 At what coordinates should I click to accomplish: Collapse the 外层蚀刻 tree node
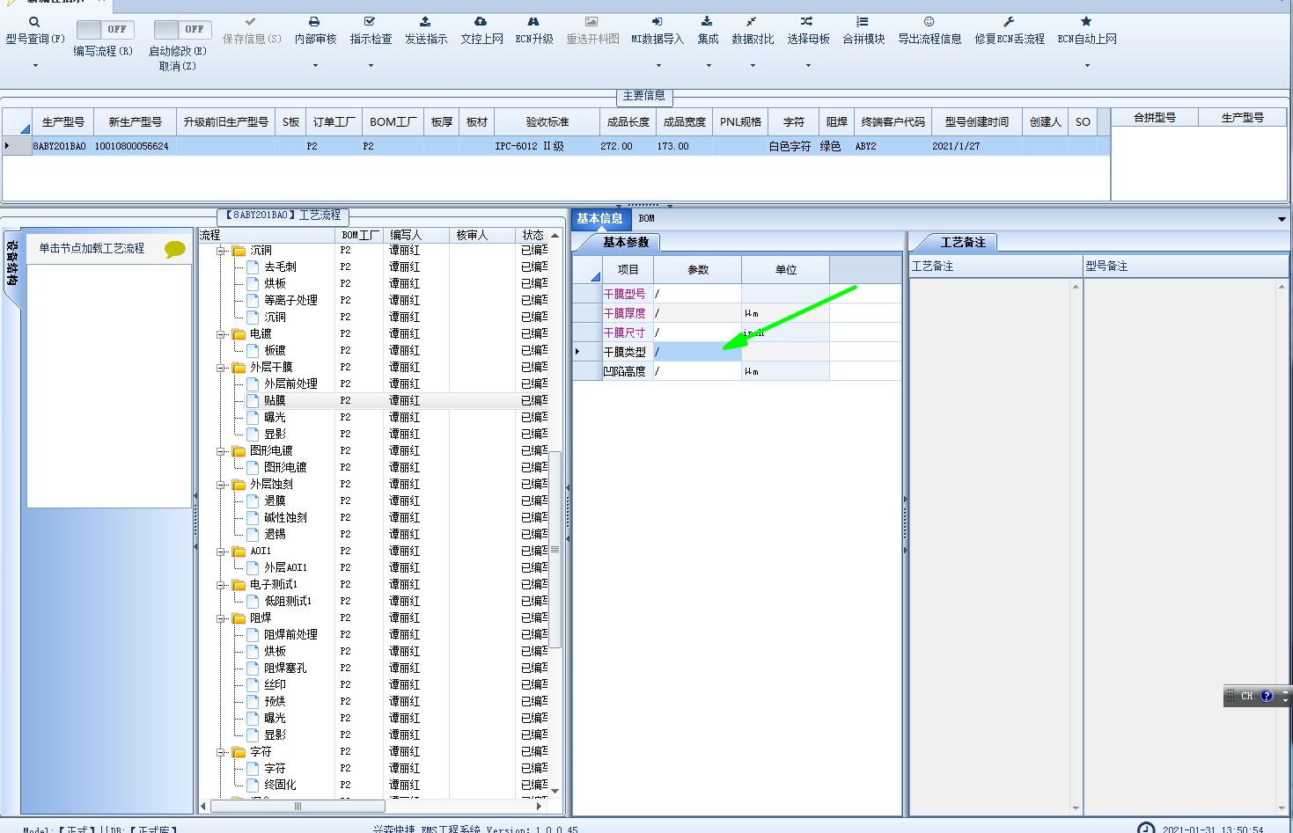[x=222, y=485]
